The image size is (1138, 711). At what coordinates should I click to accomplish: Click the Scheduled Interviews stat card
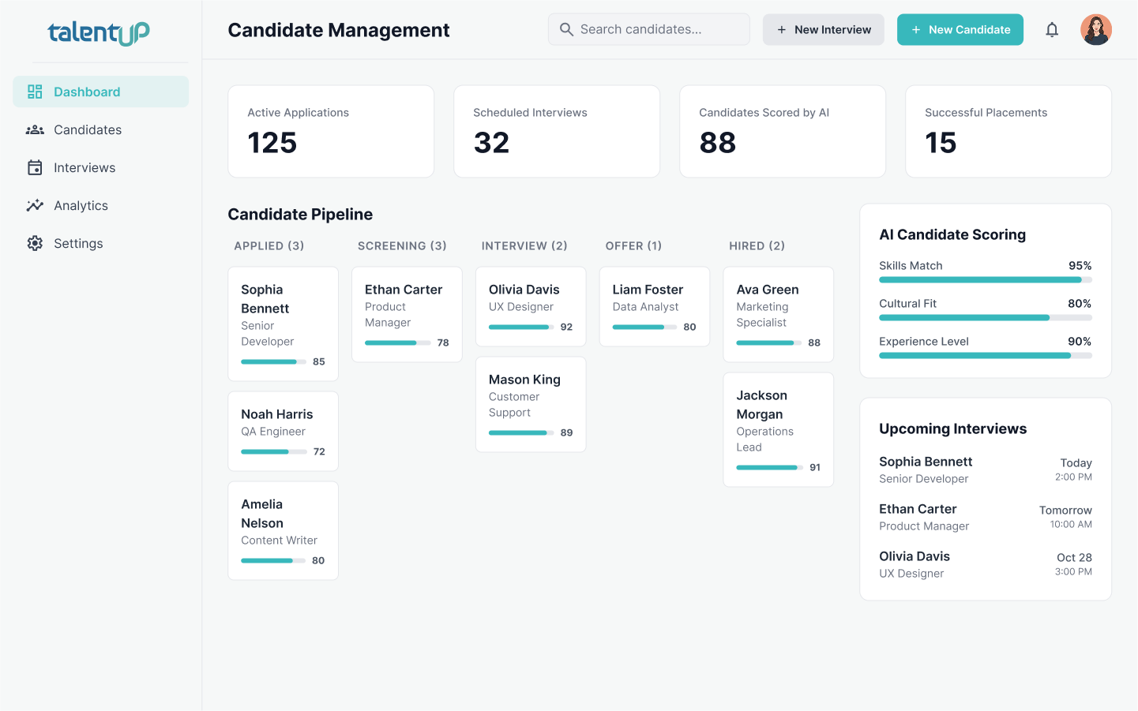pos(556,131)
